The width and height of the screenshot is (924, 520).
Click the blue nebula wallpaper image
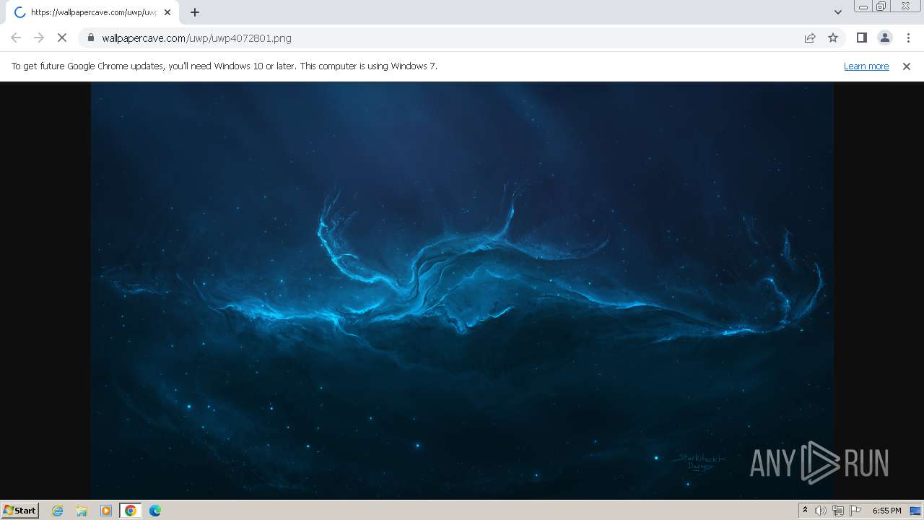pyautogui.click(x=462, y=290)
